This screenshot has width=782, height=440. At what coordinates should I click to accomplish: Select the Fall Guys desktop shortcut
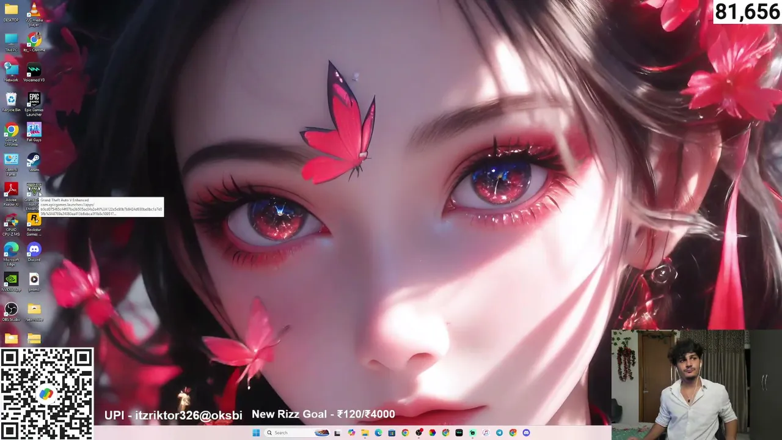pos(34,132)
